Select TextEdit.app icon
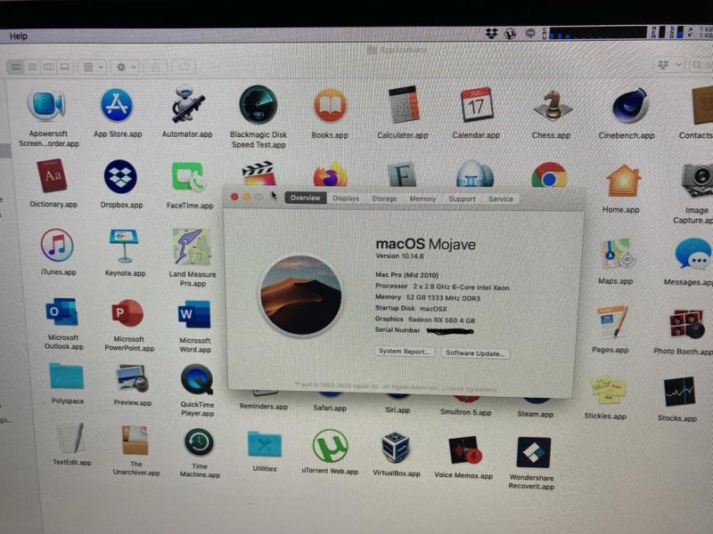 point(71,438)
